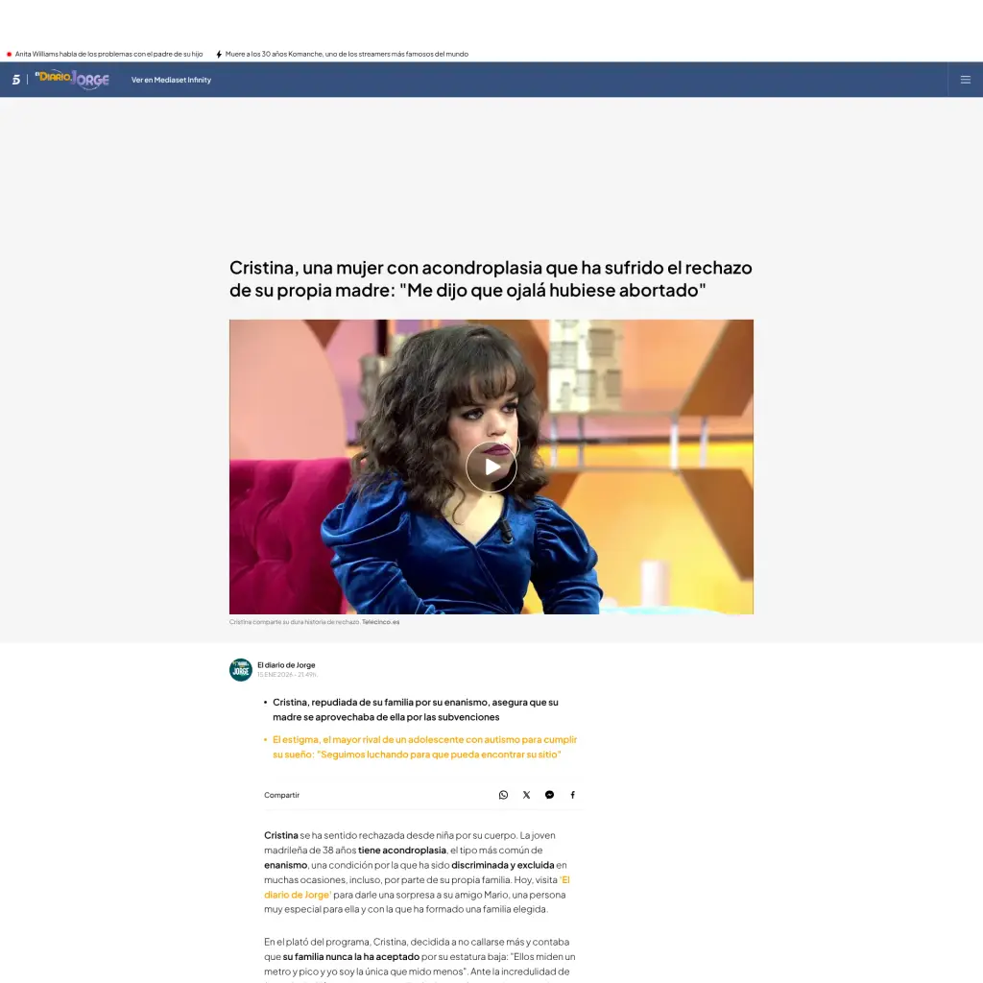Share article via Messenger

coord(550,795)
